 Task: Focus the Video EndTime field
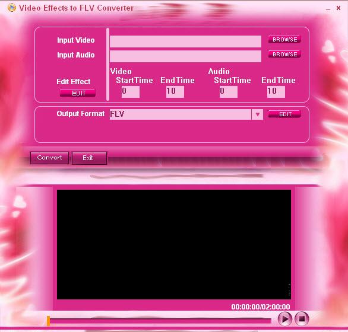point(175,92)
